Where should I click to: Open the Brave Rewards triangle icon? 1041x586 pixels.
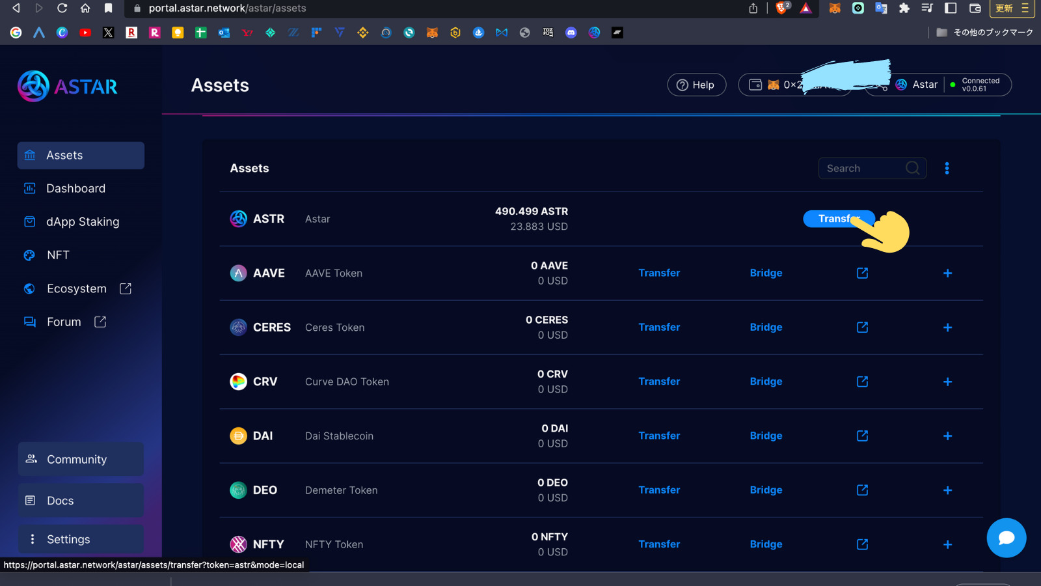pyautogui.click(x=806, y=8)
